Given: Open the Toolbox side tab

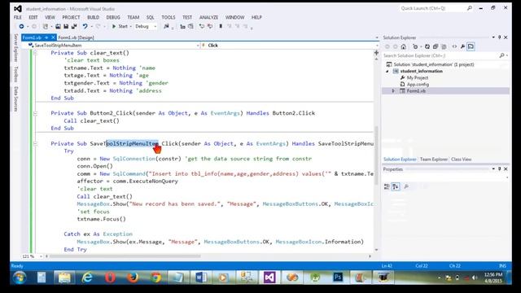Looking at the screenshot, I should tap(16, 74).
